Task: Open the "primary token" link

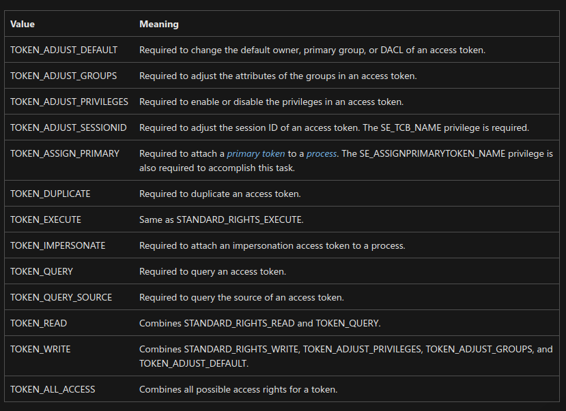Action: [x=256, y=154]
